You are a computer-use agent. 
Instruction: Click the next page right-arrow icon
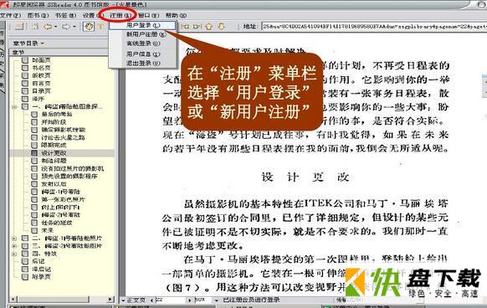pos(197,27)
